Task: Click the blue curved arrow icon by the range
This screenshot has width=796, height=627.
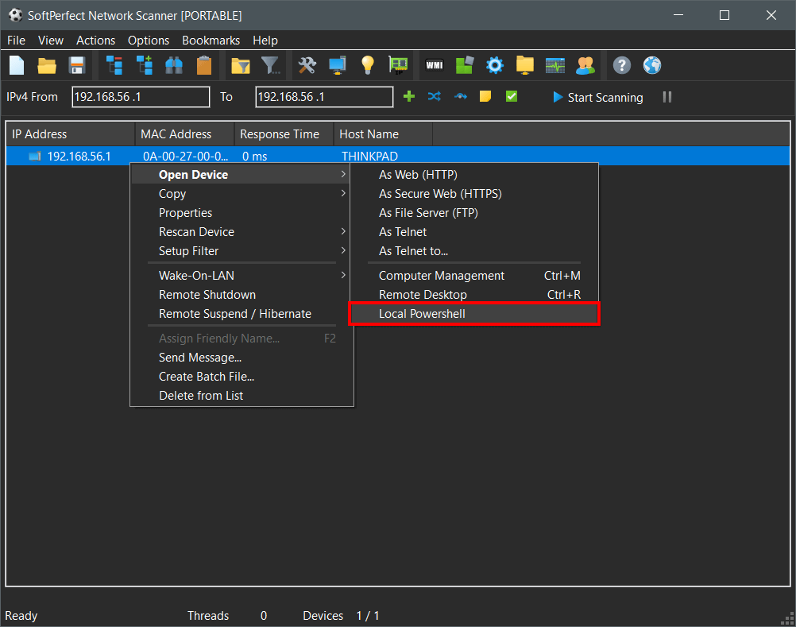Action: [461, 96]
